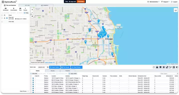The width and height of the screenshot is (179, 95).
Task: Zoom in the map with plus button
Action: [x=32, y=10]
